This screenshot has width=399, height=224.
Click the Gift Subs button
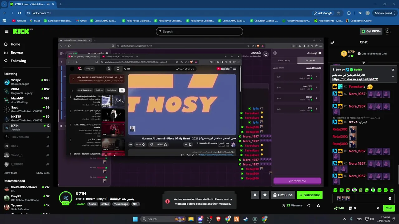pyautogui.click(x=283, y=195)
